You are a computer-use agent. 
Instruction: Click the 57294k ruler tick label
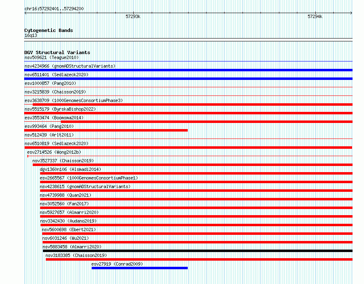tap(315, 16)
